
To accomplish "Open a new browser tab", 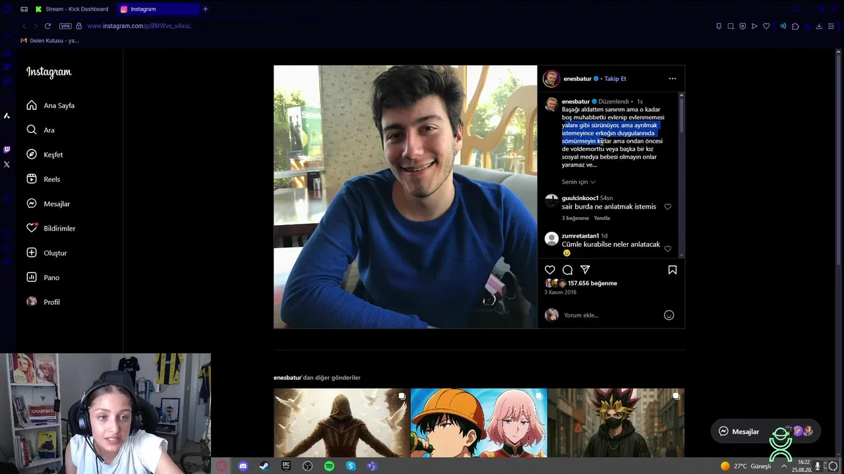I will pyautogui.click(x=205, y=9).
